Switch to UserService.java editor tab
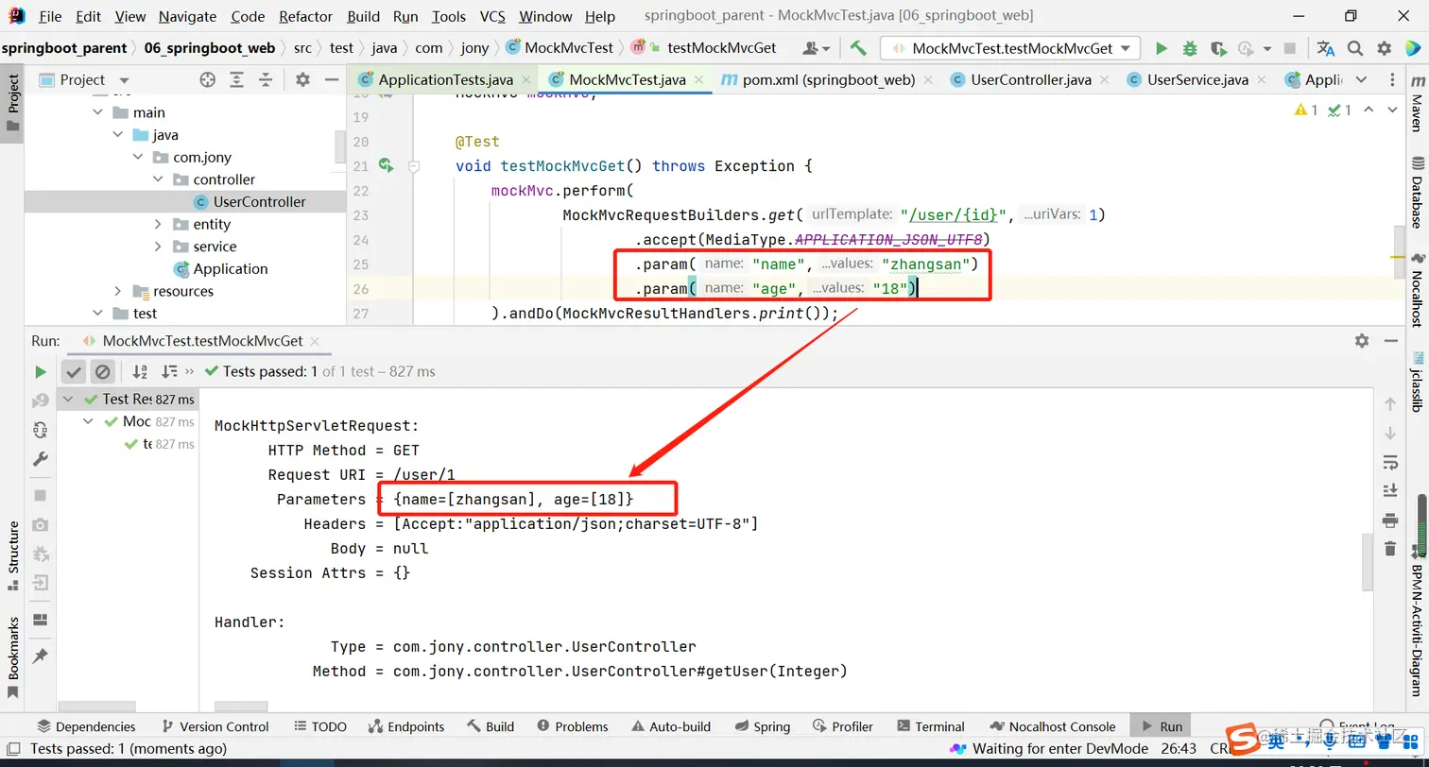 pyautogui.click(x=1197, y=80)
